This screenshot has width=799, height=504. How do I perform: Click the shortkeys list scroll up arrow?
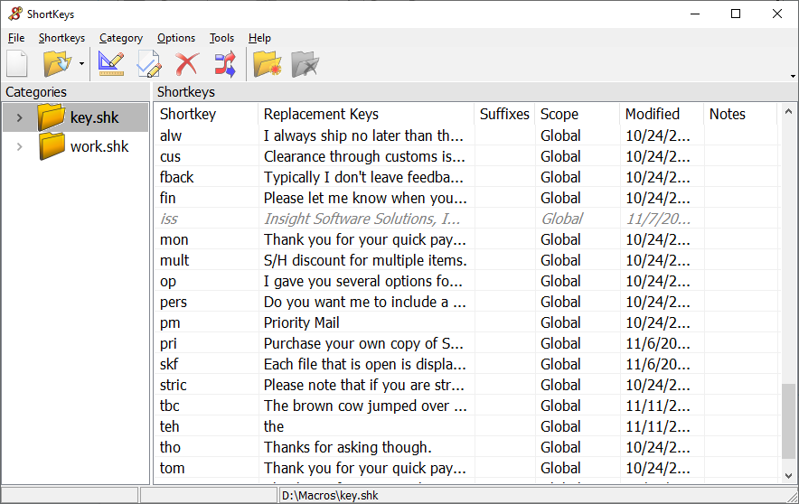click(788, 111)
